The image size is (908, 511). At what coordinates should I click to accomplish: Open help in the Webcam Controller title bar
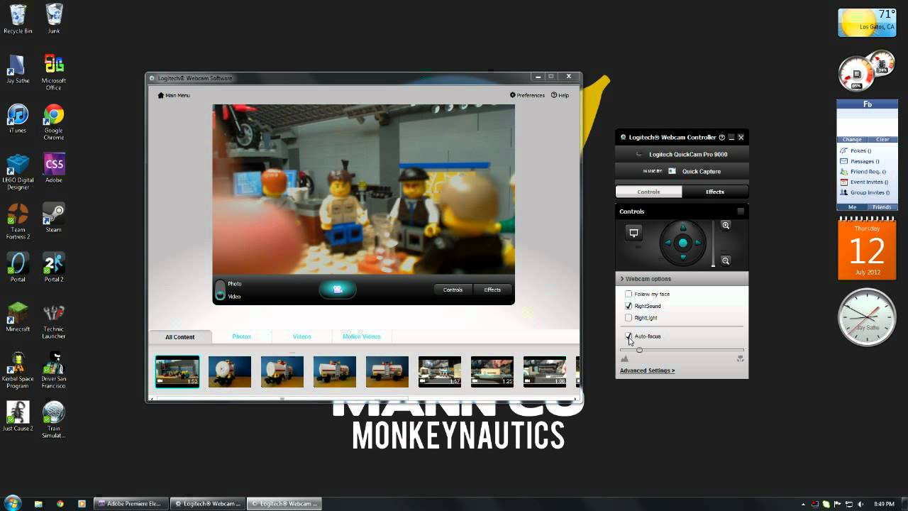[722, 138]
